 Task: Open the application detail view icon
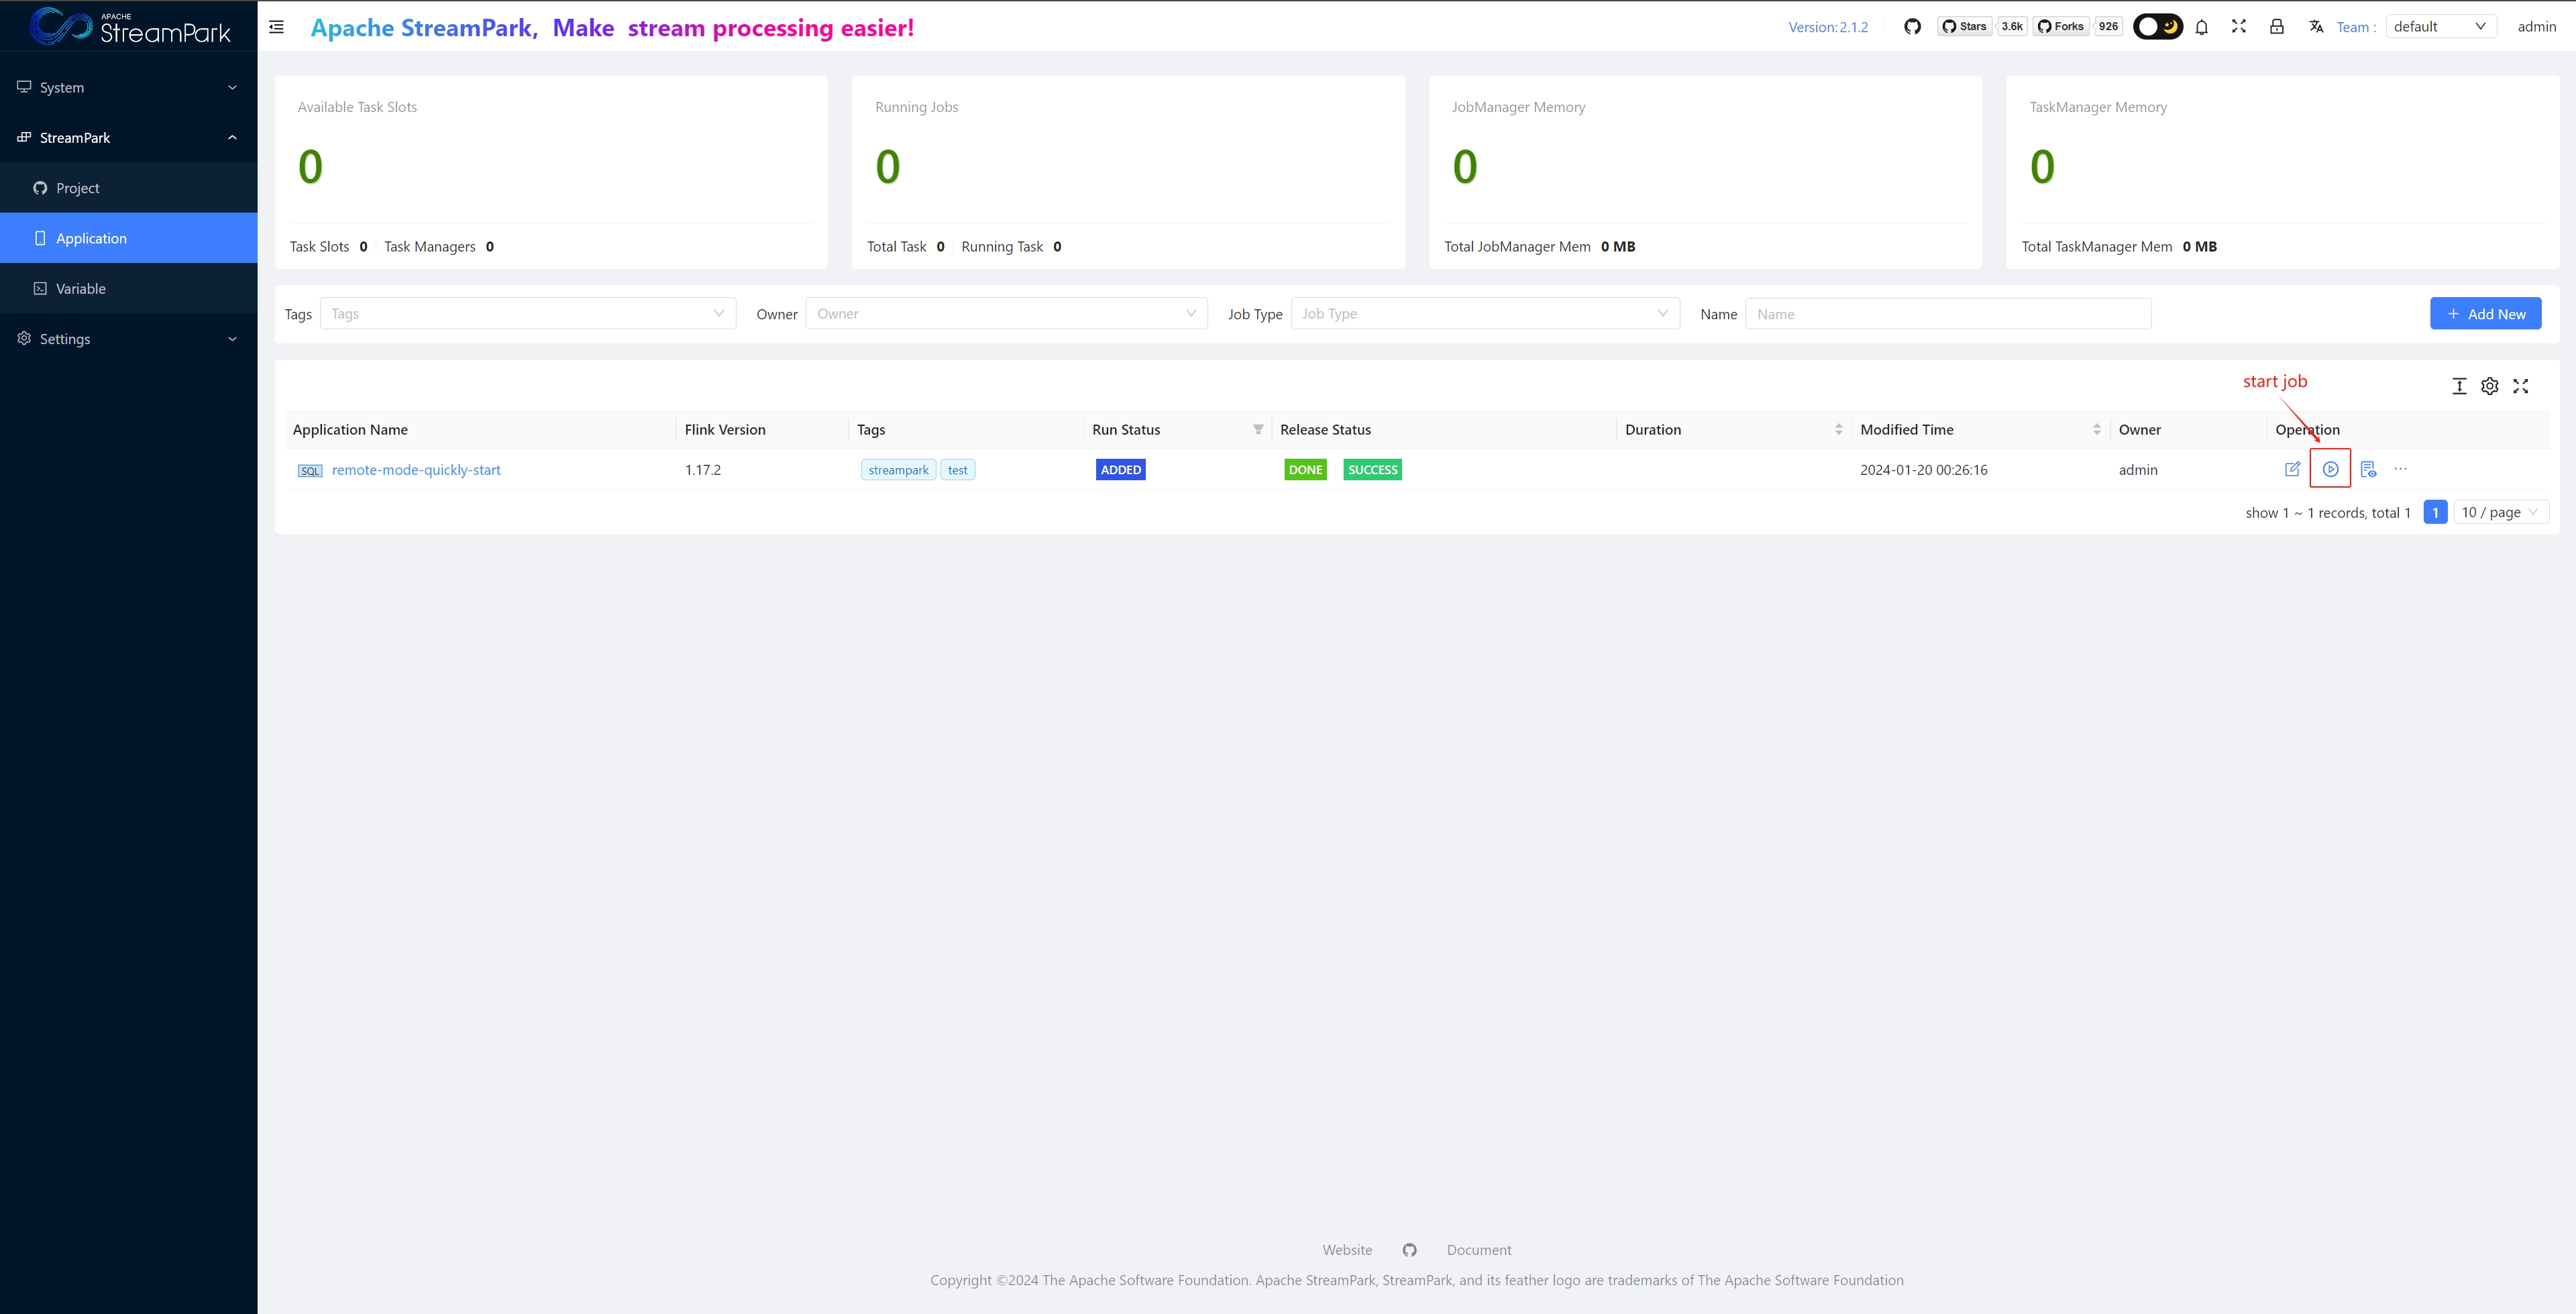2368,469
